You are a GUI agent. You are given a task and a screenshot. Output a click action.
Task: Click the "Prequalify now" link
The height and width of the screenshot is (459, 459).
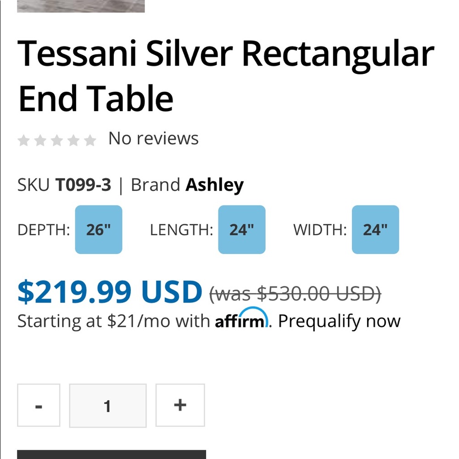339,321
